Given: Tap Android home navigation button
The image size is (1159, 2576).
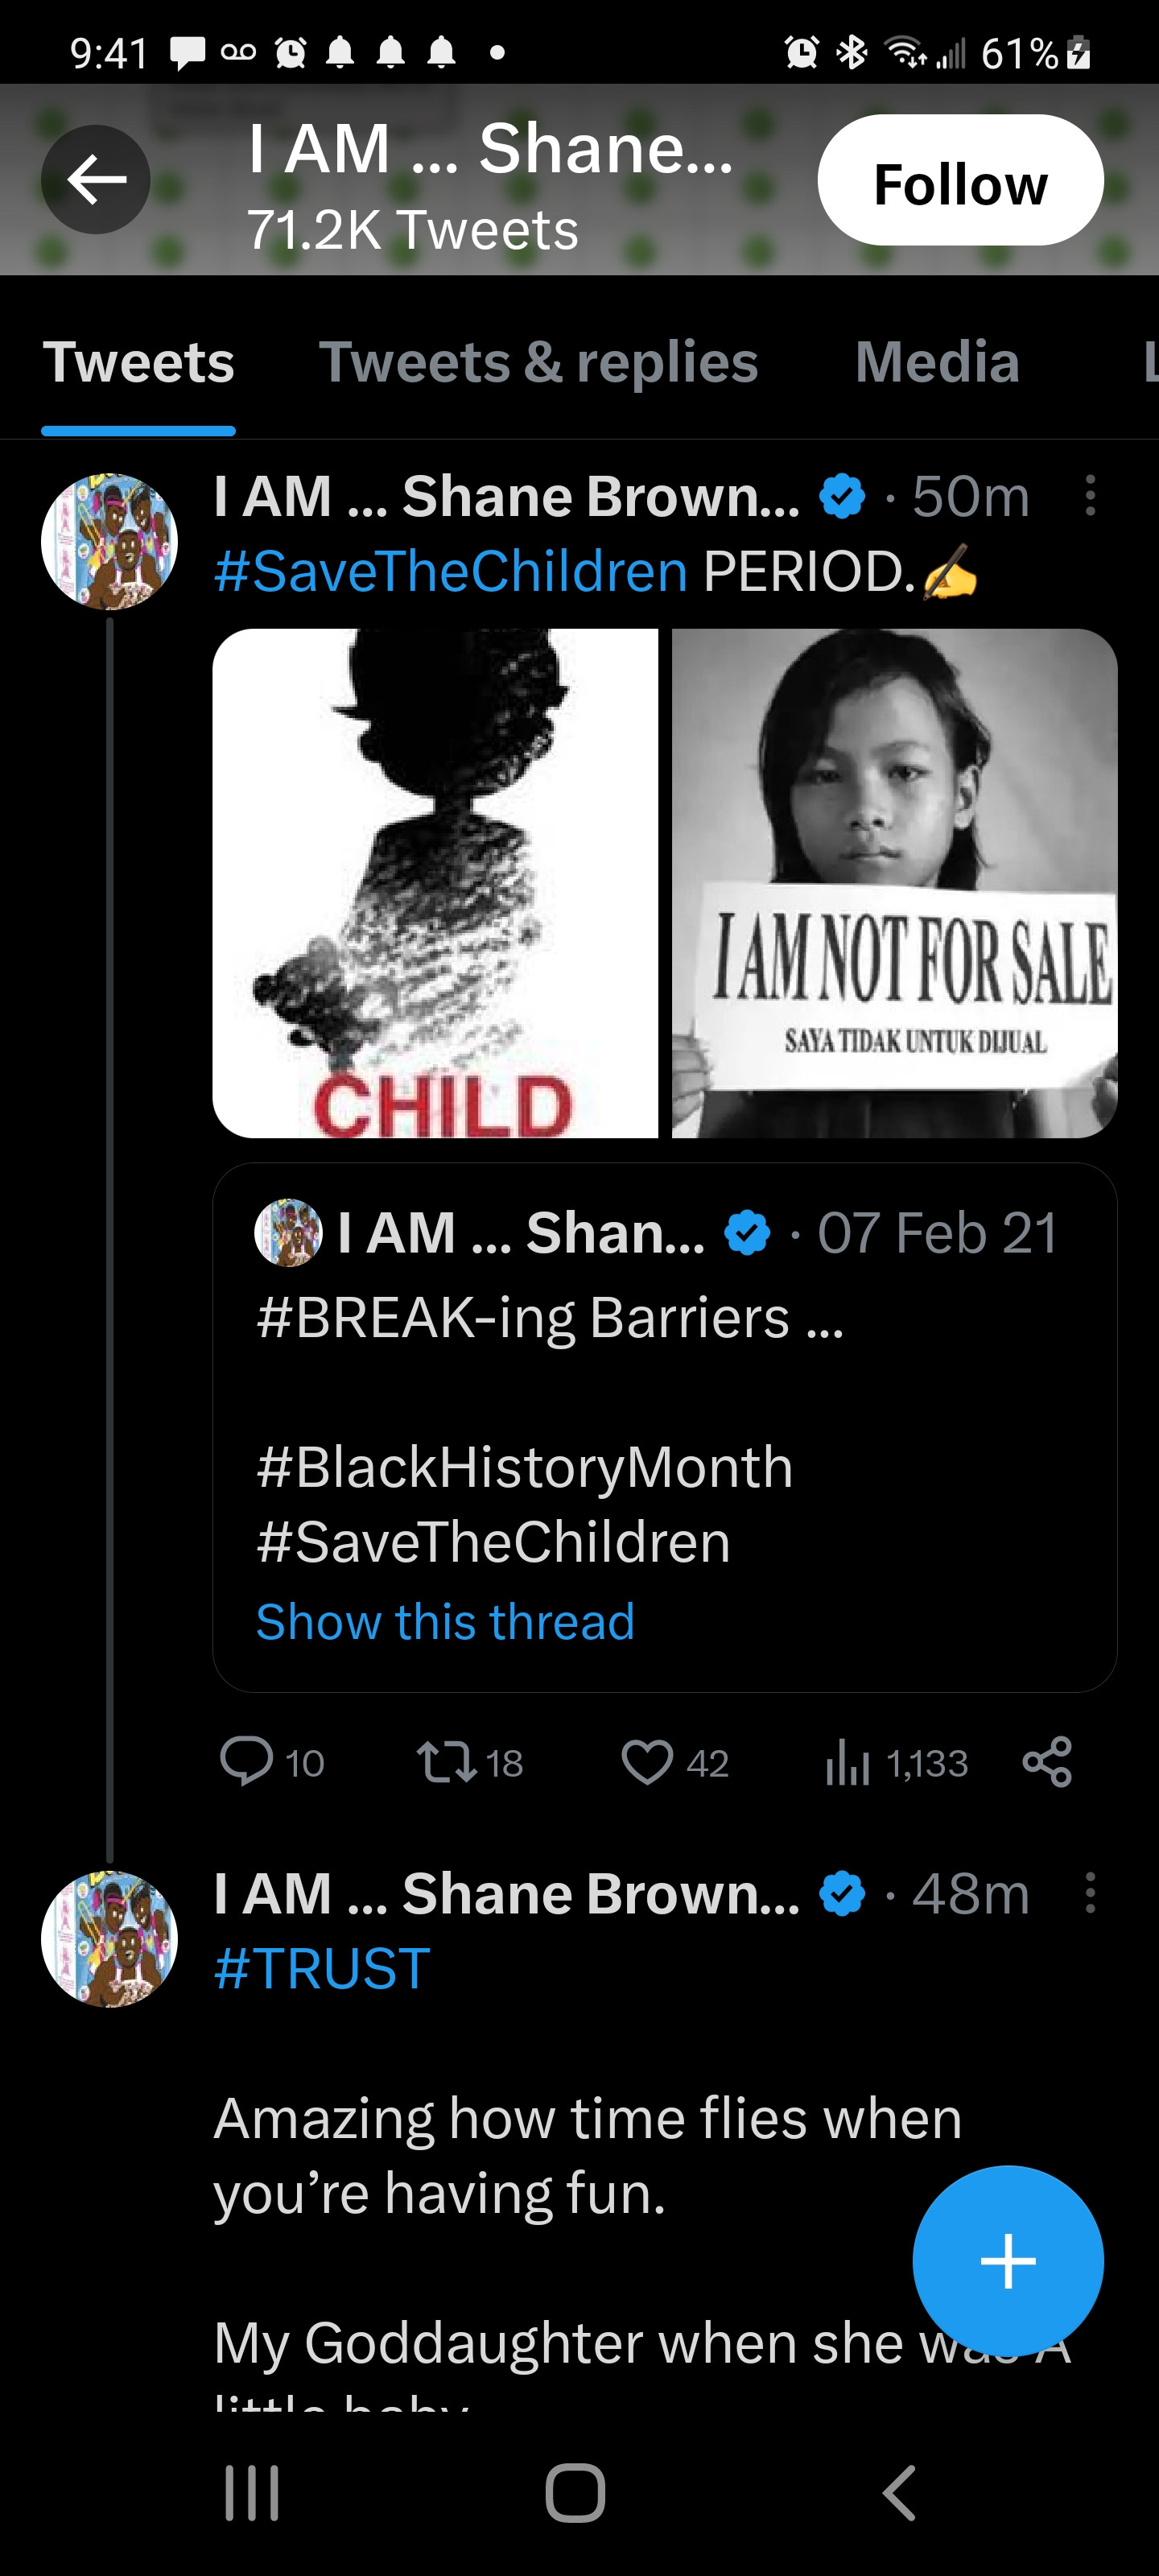Looking at the screenshot, I should point(575,2493).
